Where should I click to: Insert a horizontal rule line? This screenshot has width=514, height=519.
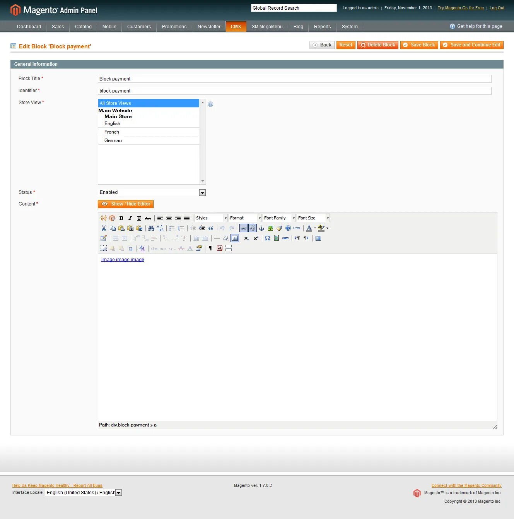click(x=217, y=238)
